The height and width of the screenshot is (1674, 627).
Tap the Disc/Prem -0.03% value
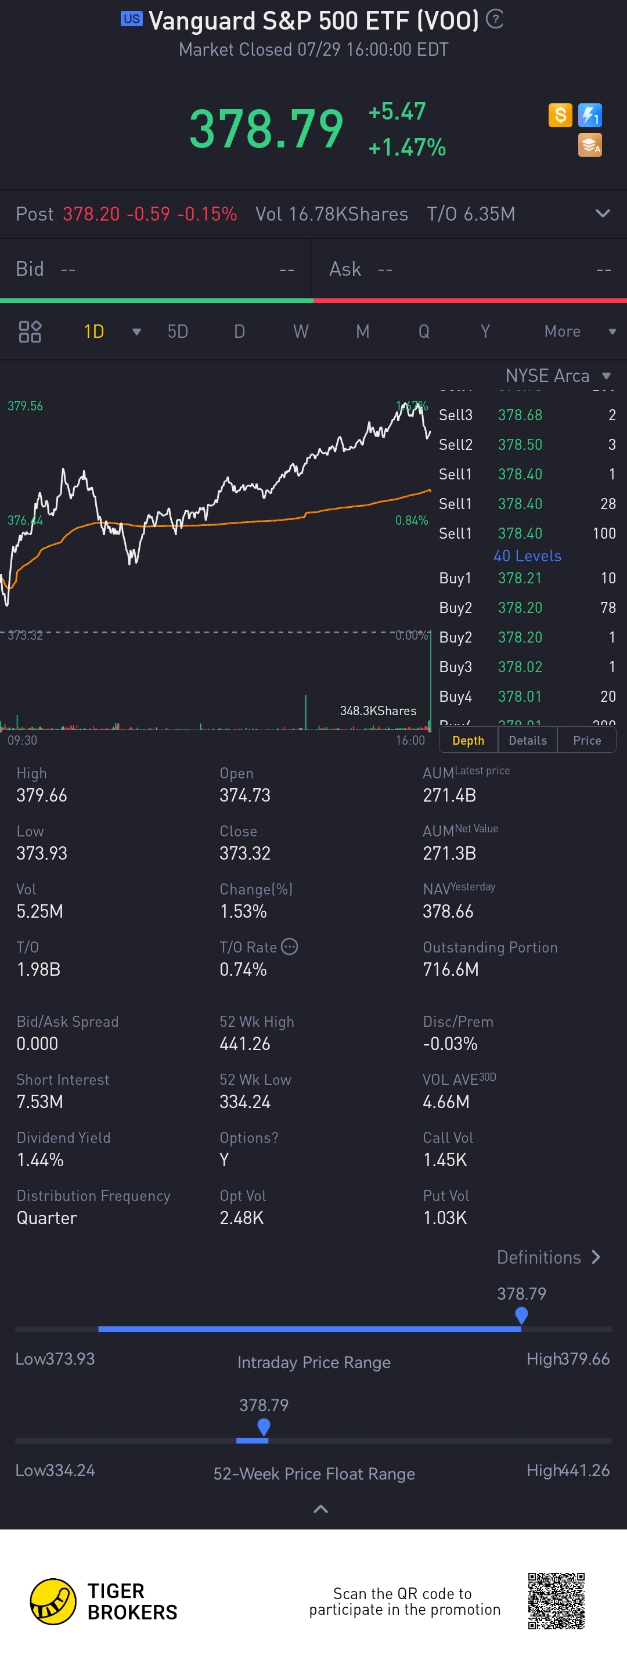[451, 1044]
